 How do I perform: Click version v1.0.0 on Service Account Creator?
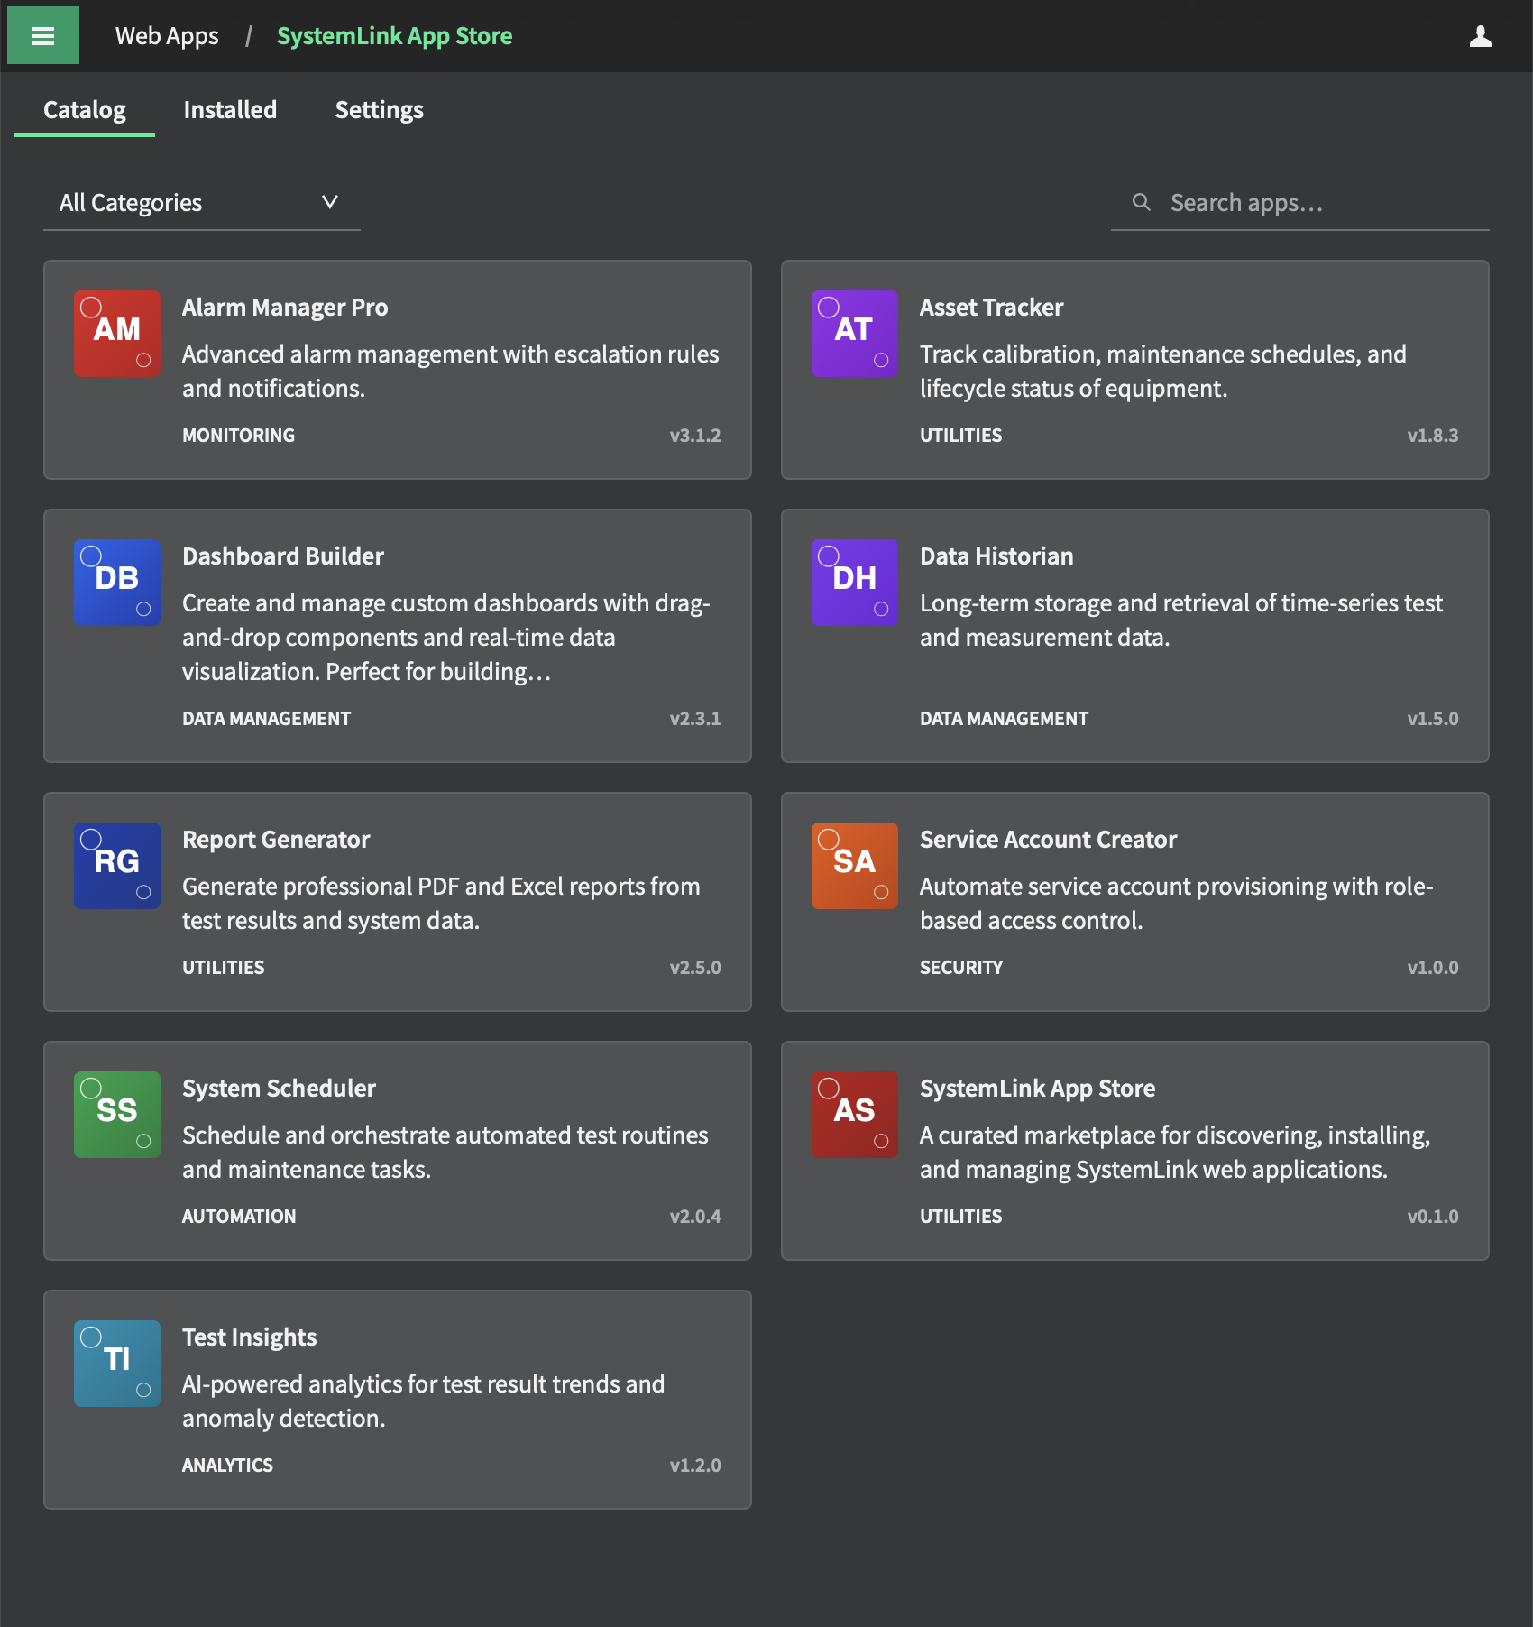(x=1433, y=968)
